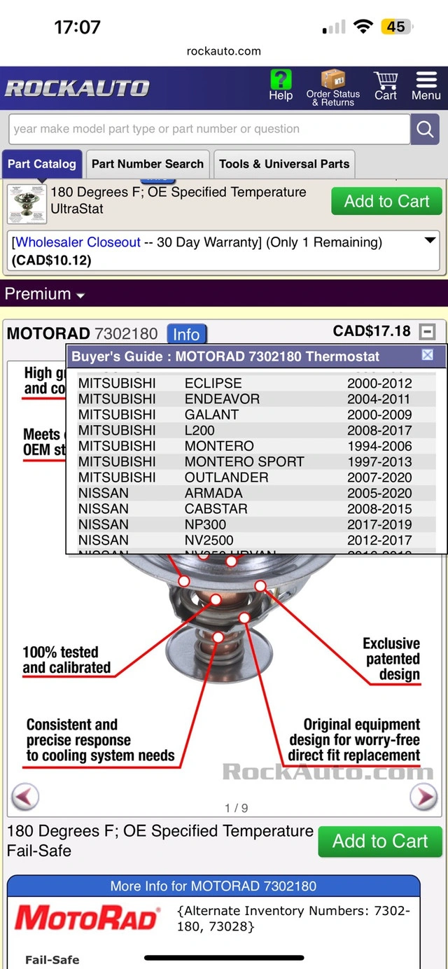The image size is (448, 969).
Task: Collapse the MOTORAD 7302180 listing
Action: [x=426, y=332]
